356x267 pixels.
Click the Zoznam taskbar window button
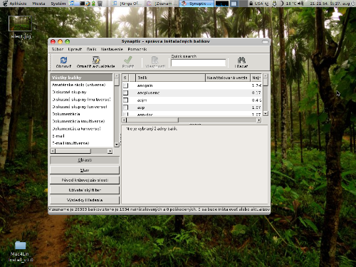point(162,4)
